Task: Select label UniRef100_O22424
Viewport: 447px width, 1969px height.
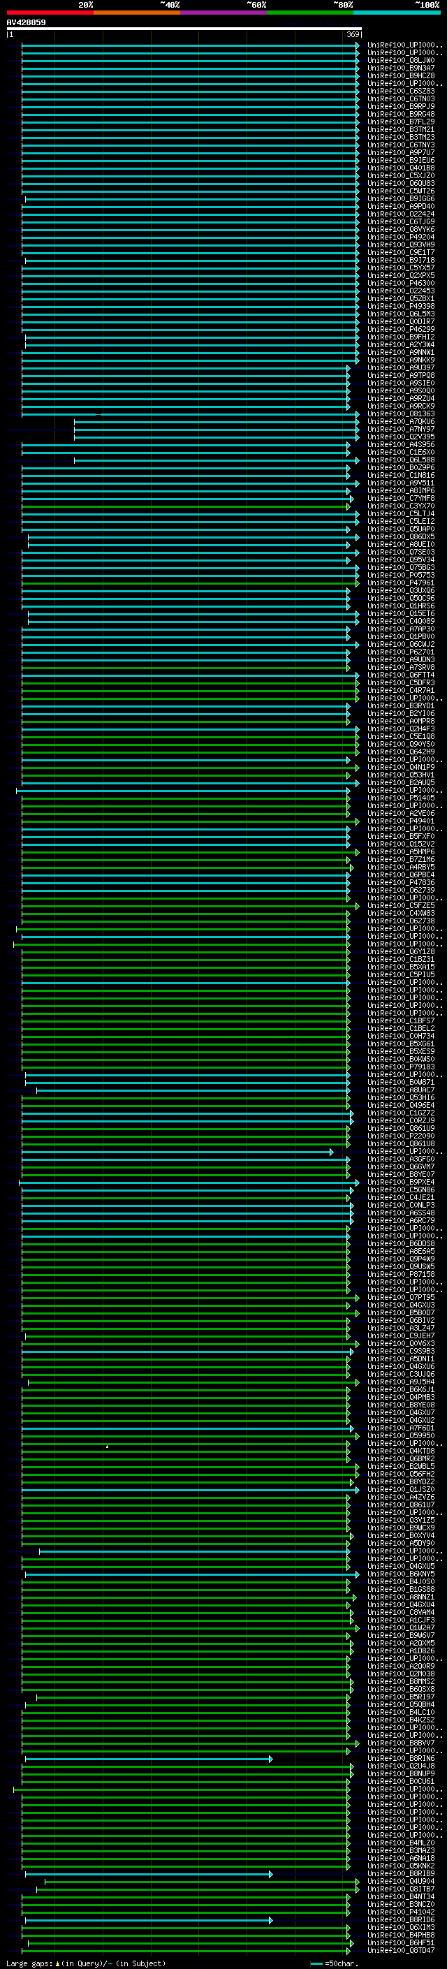Action: 401,214
